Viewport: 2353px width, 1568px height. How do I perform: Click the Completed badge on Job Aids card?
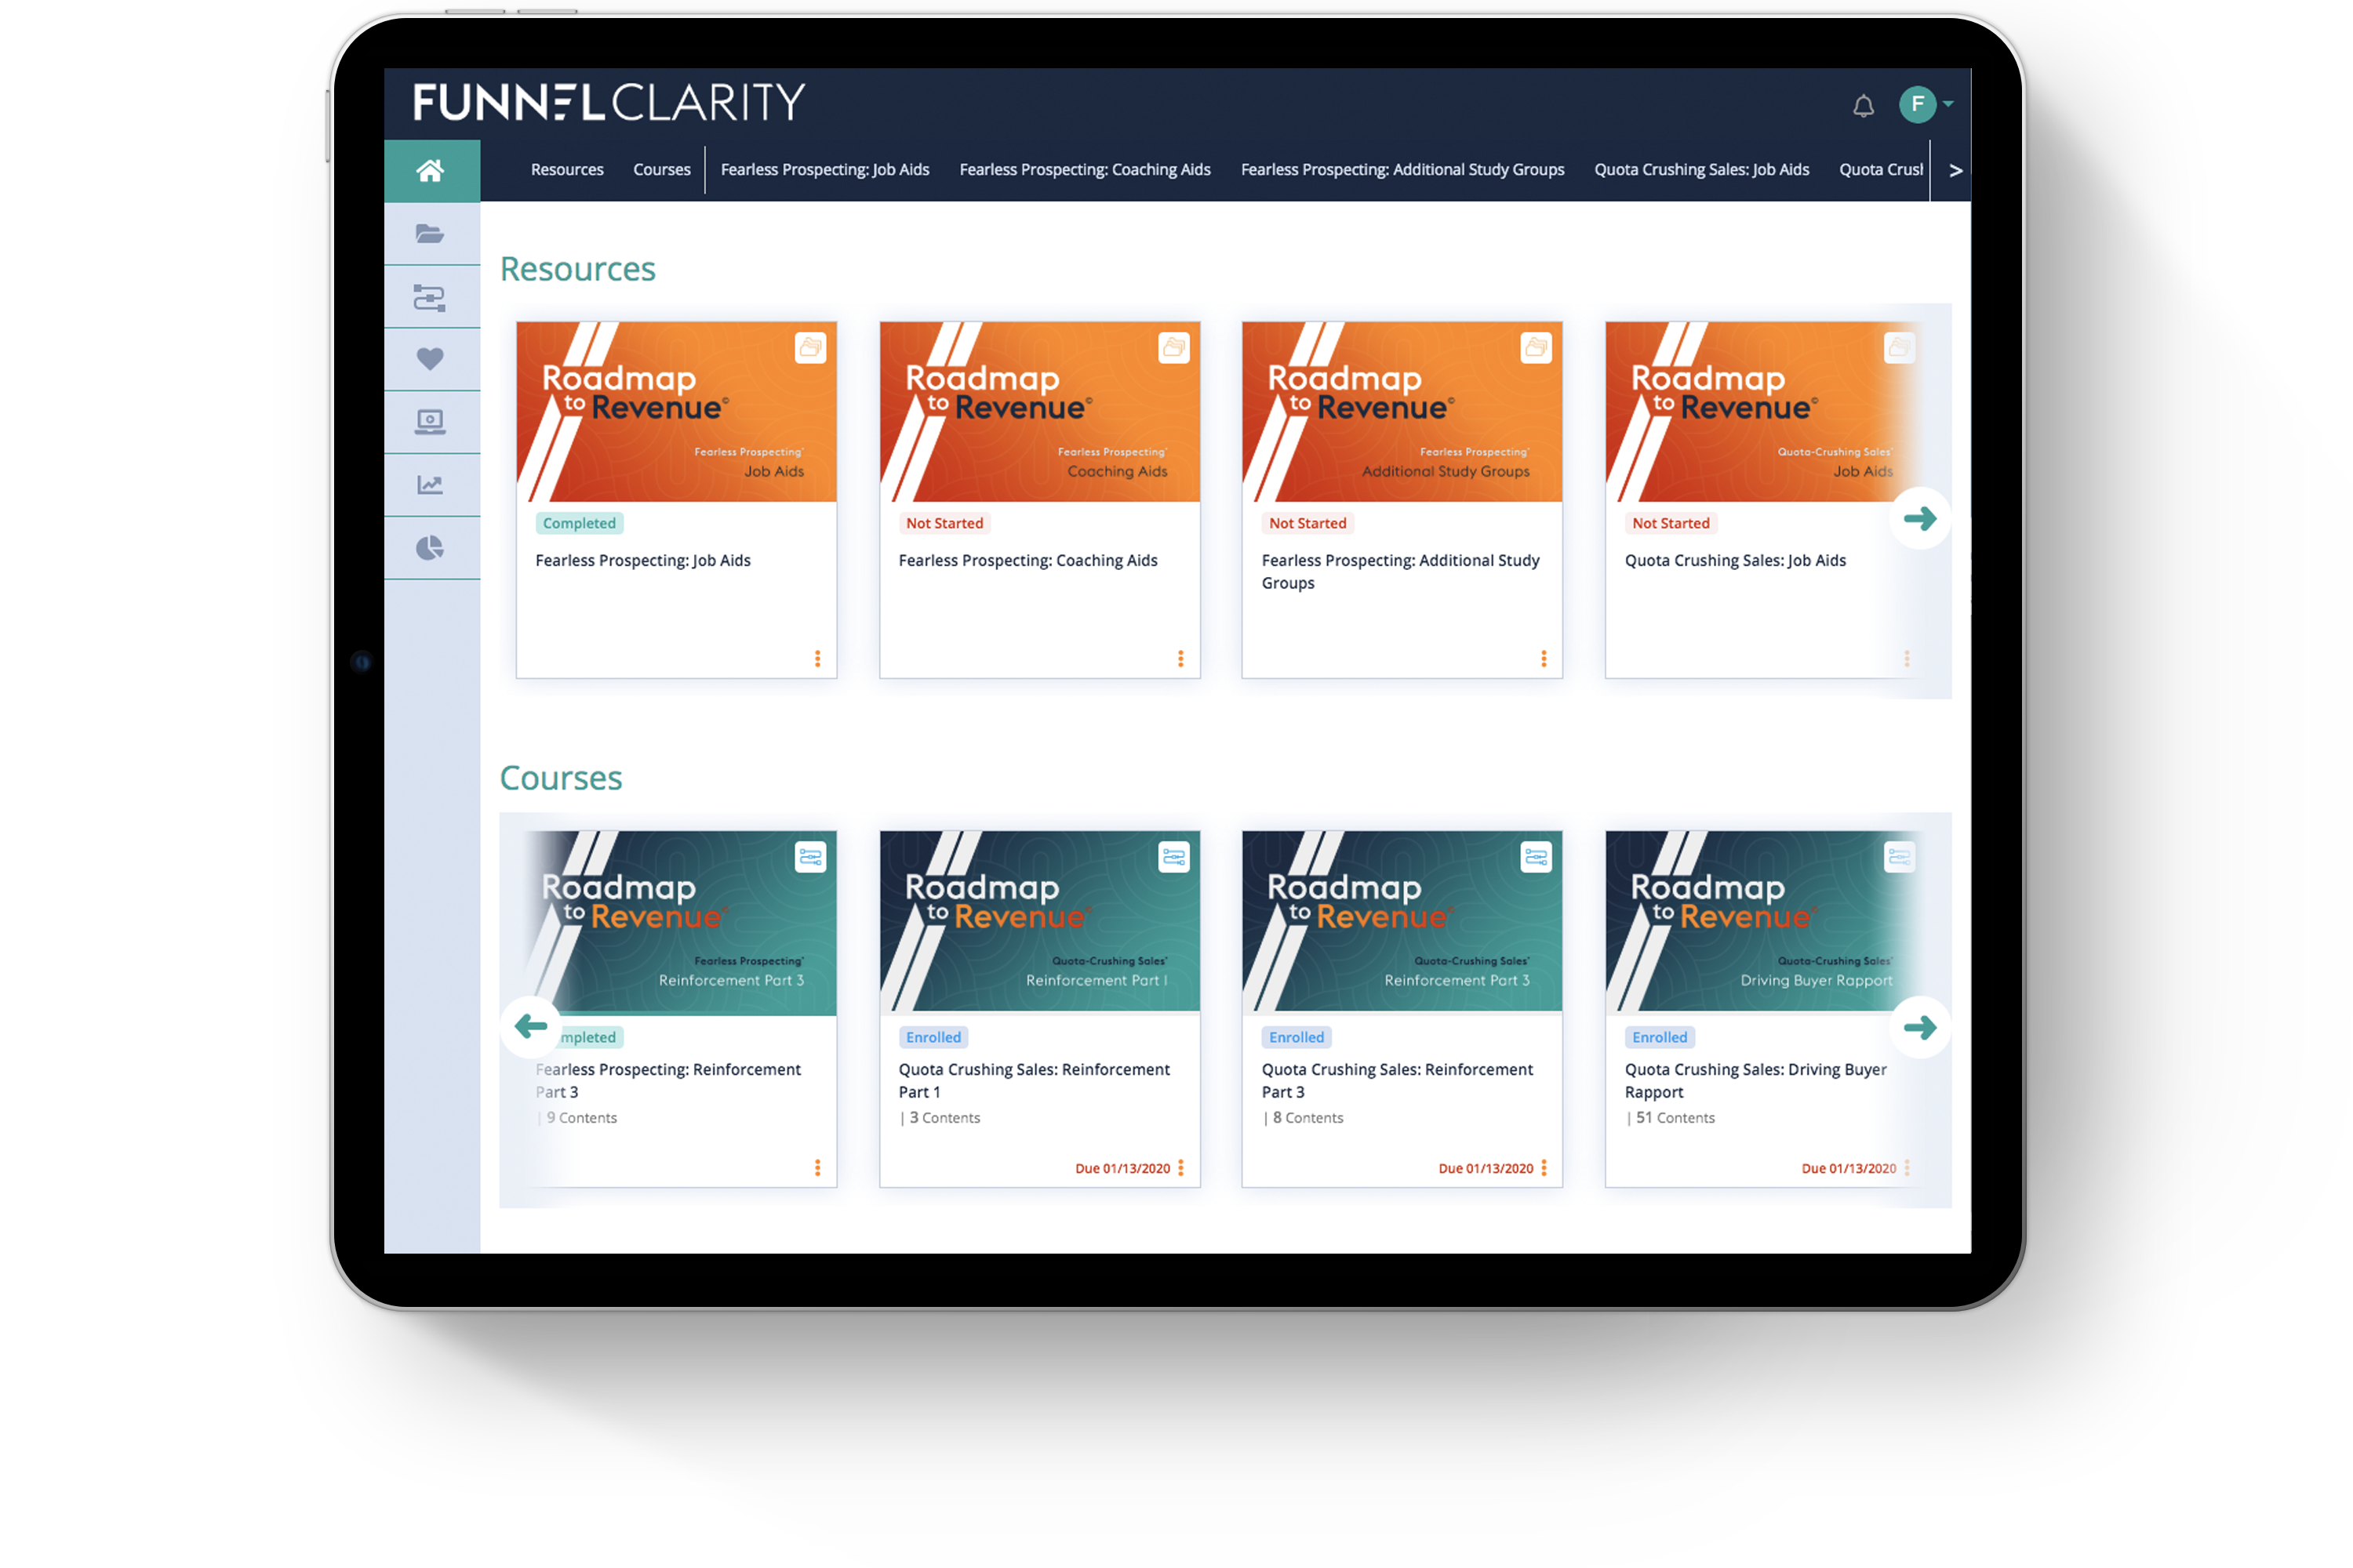tap(580, 523)
